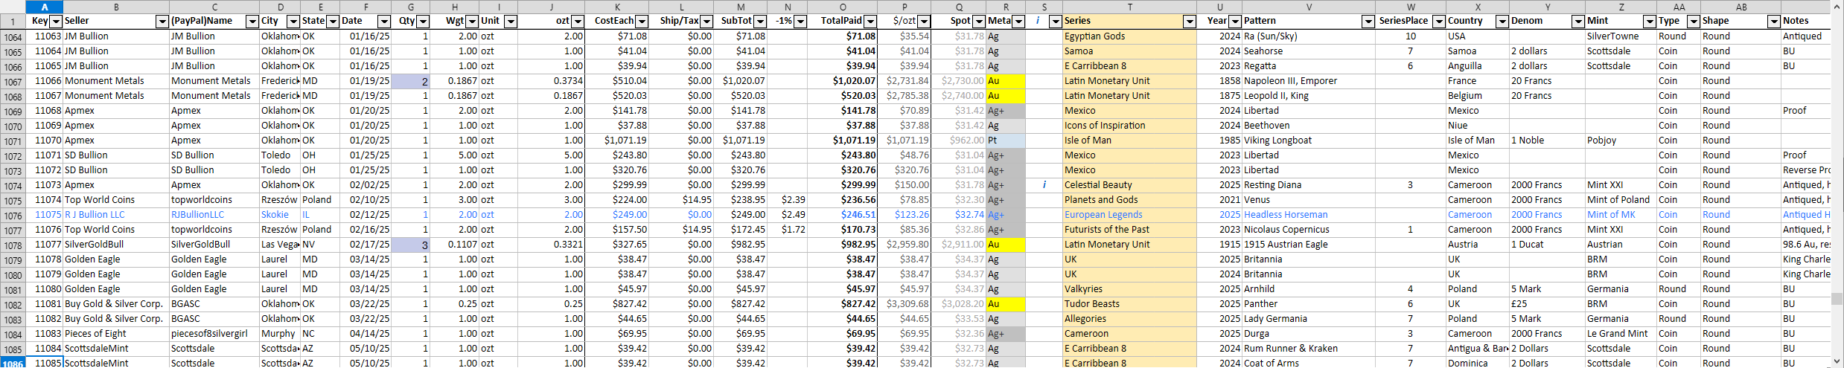1844x368 pixels.
Task: Open the State column filter dropdown
Action: (333, 22)
